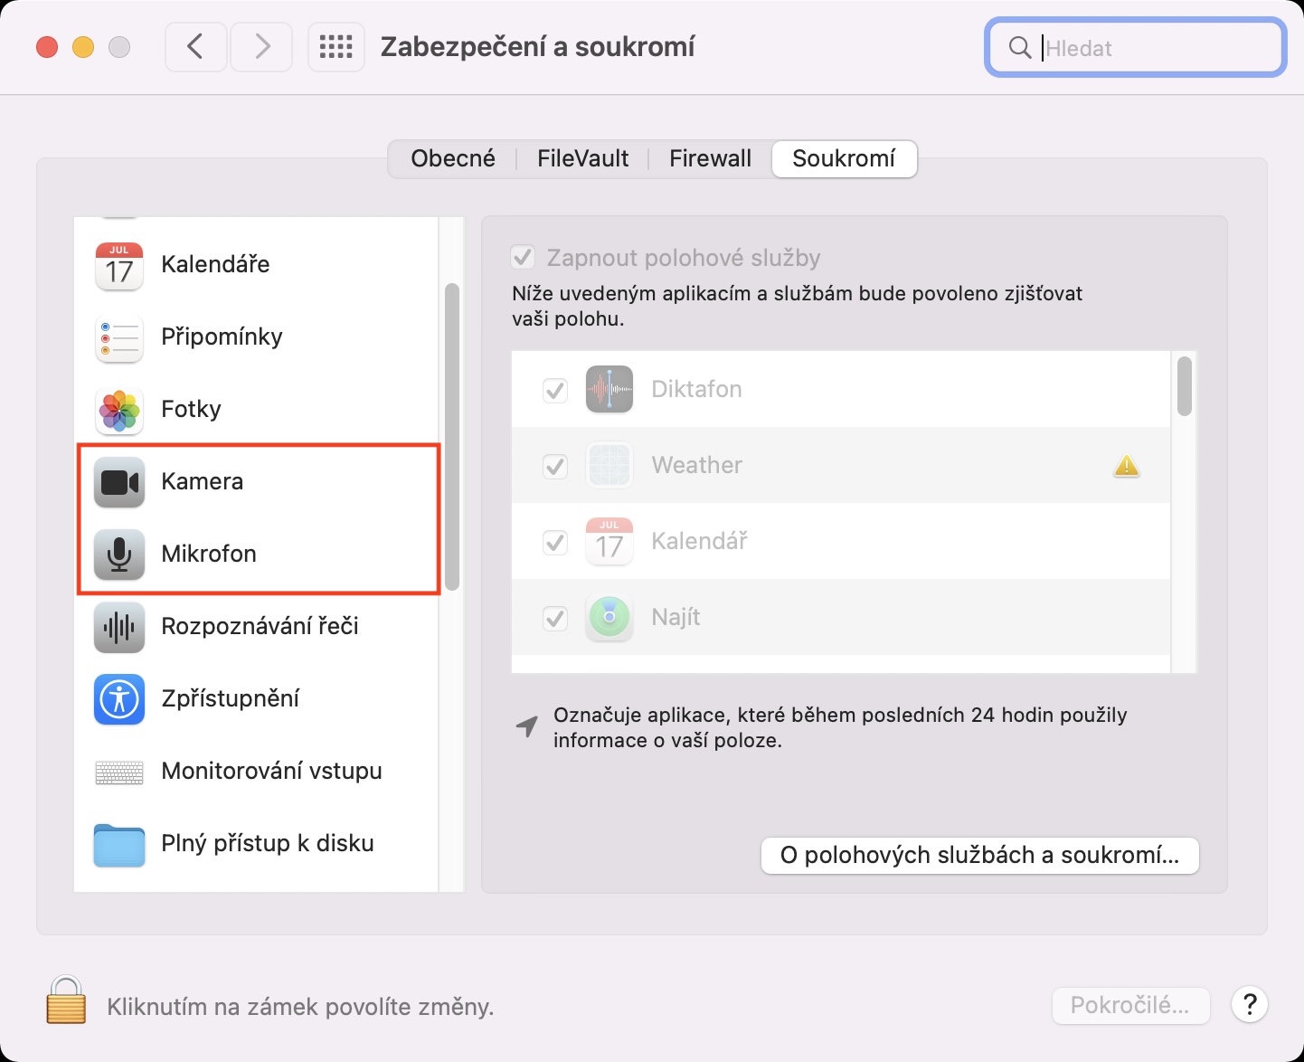
Task: Open Kalendáře privacy category
Action: coord(215,264)
